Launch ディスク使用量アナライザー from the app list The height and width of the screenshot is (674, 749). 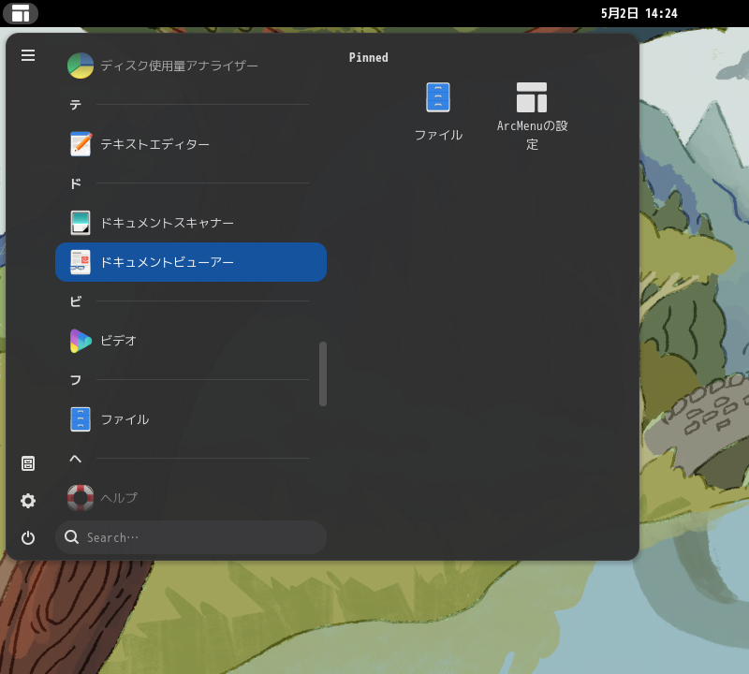point(191,66)
